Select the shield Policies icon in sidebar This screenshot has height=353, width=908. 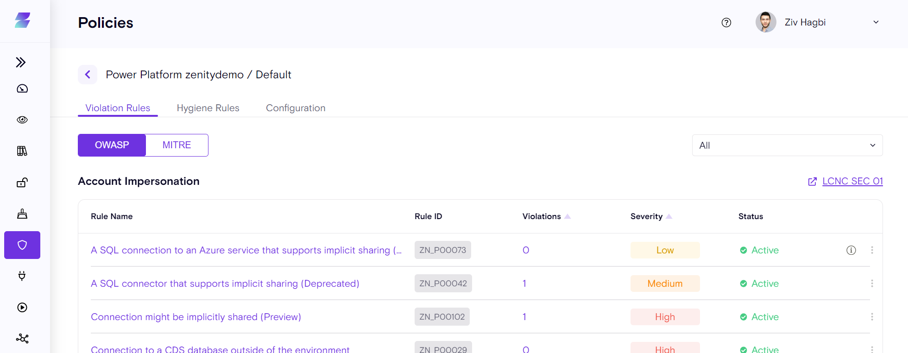pyautogui.click(x=22, y=245)
